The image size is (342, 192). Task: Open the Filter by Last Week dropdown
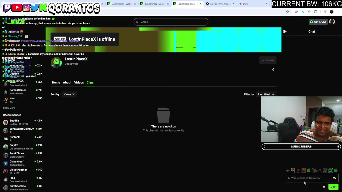[266, 94]
